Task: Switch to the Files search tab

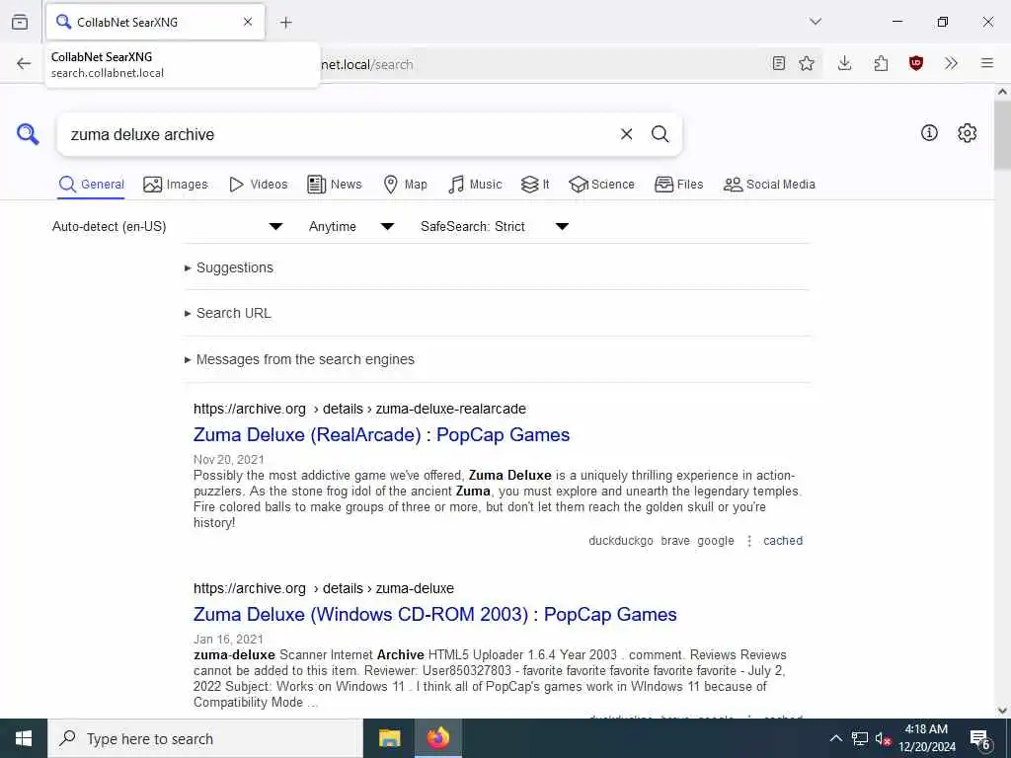Action: [679, 185]
